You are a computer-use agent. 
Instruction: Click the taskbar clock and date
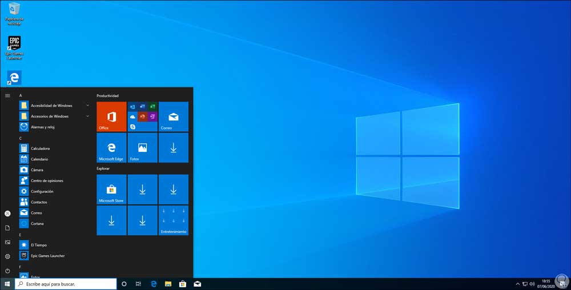click(546, 284)
